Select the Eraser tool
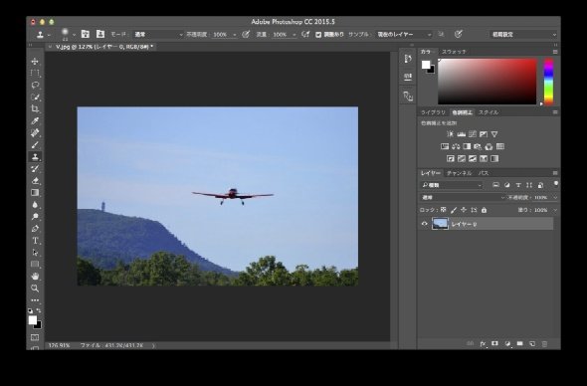The height and width of the screenshot is (386, 587). pos(35,181)
